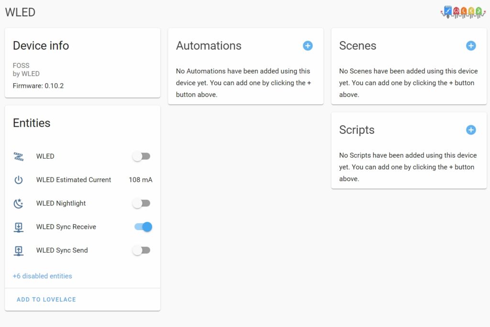490x327 pixels.
Task: Click the Scripts card heading
Action: point(357,130)
